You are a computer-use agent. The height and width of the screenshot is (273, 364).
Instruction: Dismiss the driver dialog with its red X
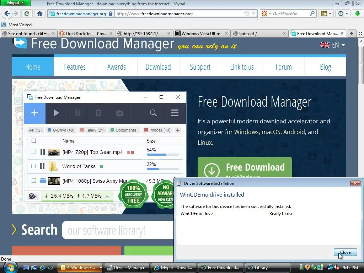click(x=355, y=183)
